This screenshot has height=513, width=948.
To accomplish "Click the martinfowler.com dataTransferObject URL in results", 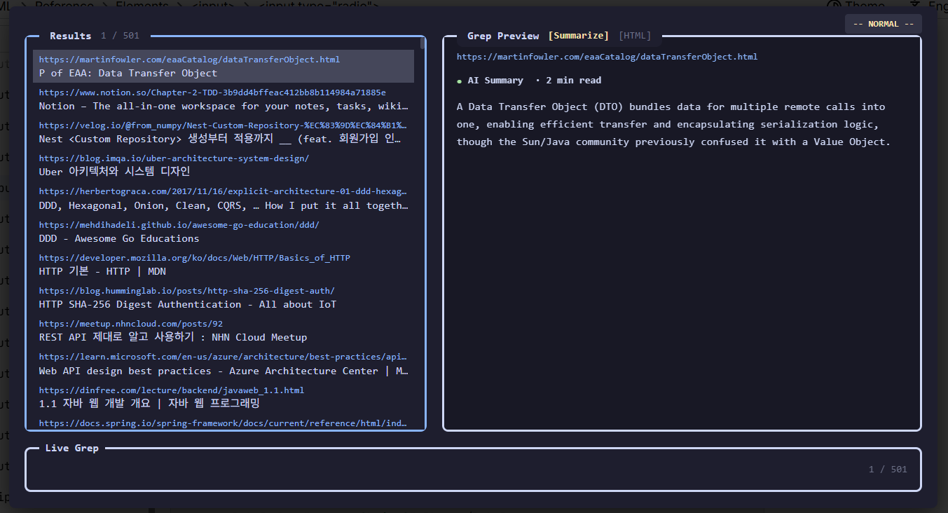I will coord(189,60).
